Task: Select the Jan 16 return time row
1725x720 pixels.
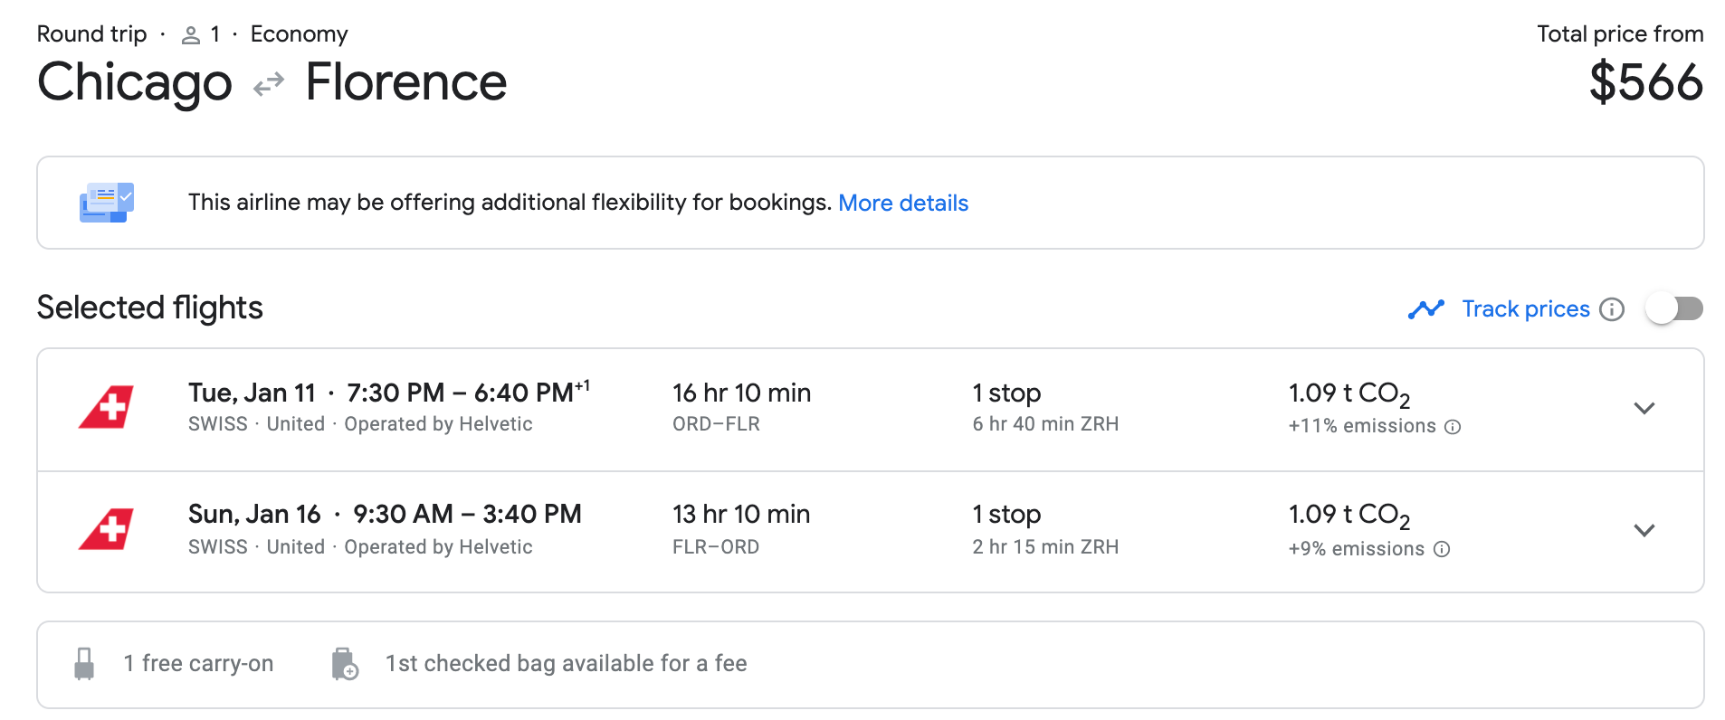Action: (x=385, y=515)
